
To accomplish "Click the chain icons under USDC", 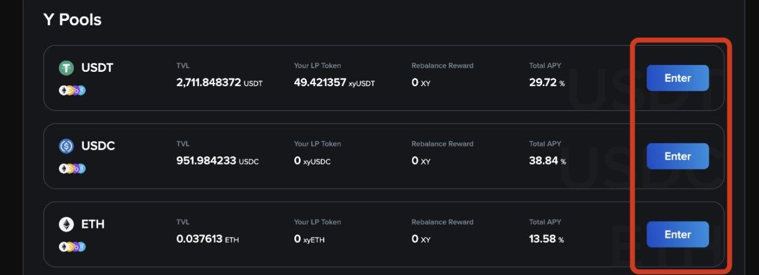I will pos(72,168).
